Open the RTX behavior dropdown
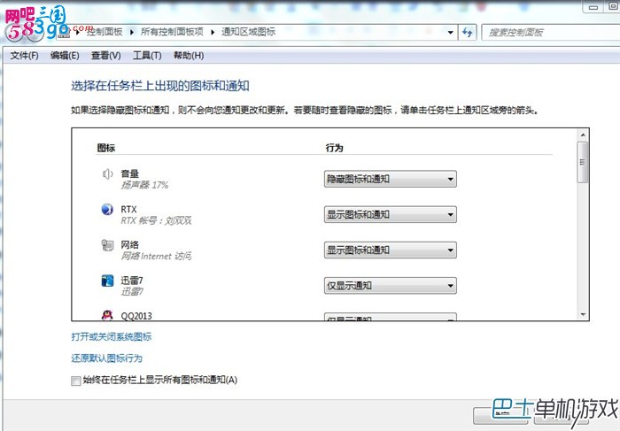 [x=391, y=214]
